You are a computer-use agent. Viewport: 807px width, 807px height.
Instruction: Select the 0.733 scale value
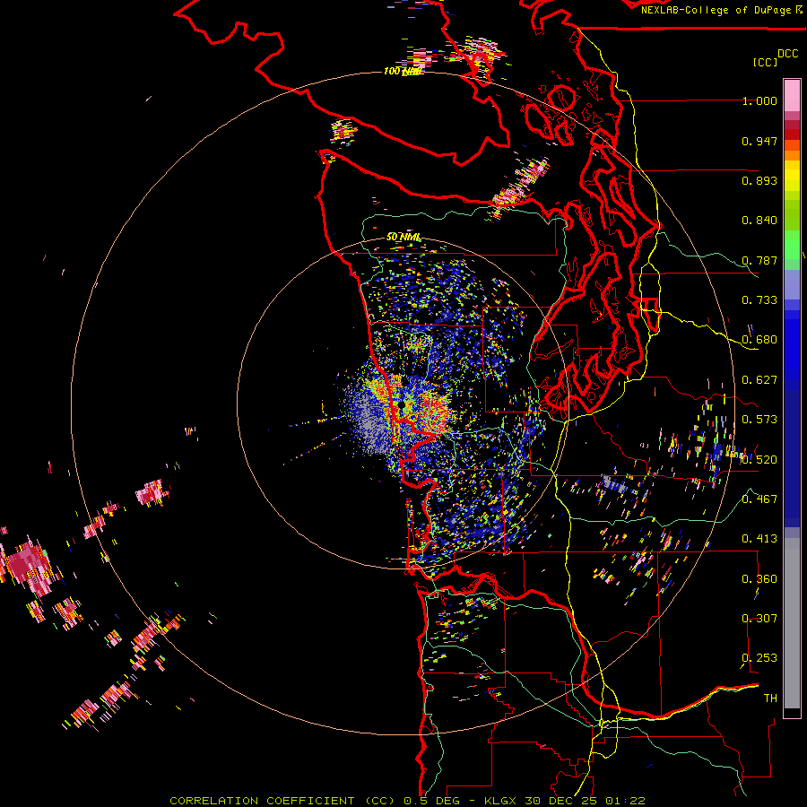pyautogui.click(x=759, y=300)
